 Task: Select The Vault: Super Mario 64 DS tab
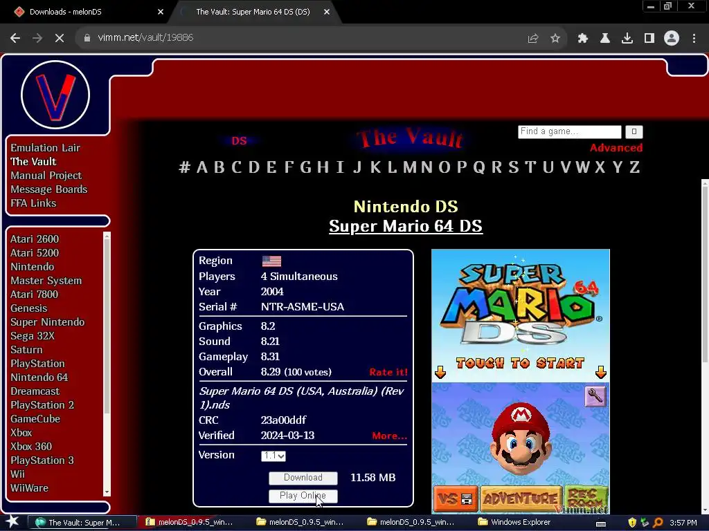coord(253,12)
